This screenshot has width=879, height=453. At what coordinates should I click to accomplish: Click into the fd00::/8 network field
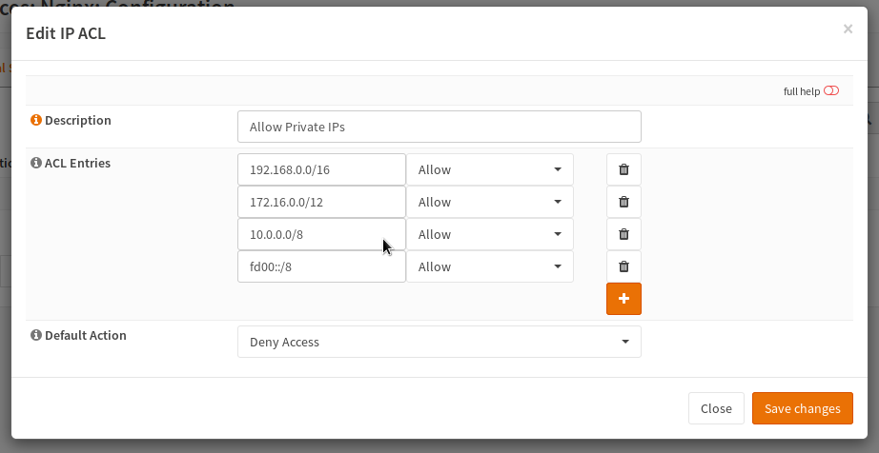[321, 266]
